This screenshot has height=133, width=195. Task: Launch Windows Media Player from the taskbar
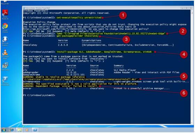point(27,130)
